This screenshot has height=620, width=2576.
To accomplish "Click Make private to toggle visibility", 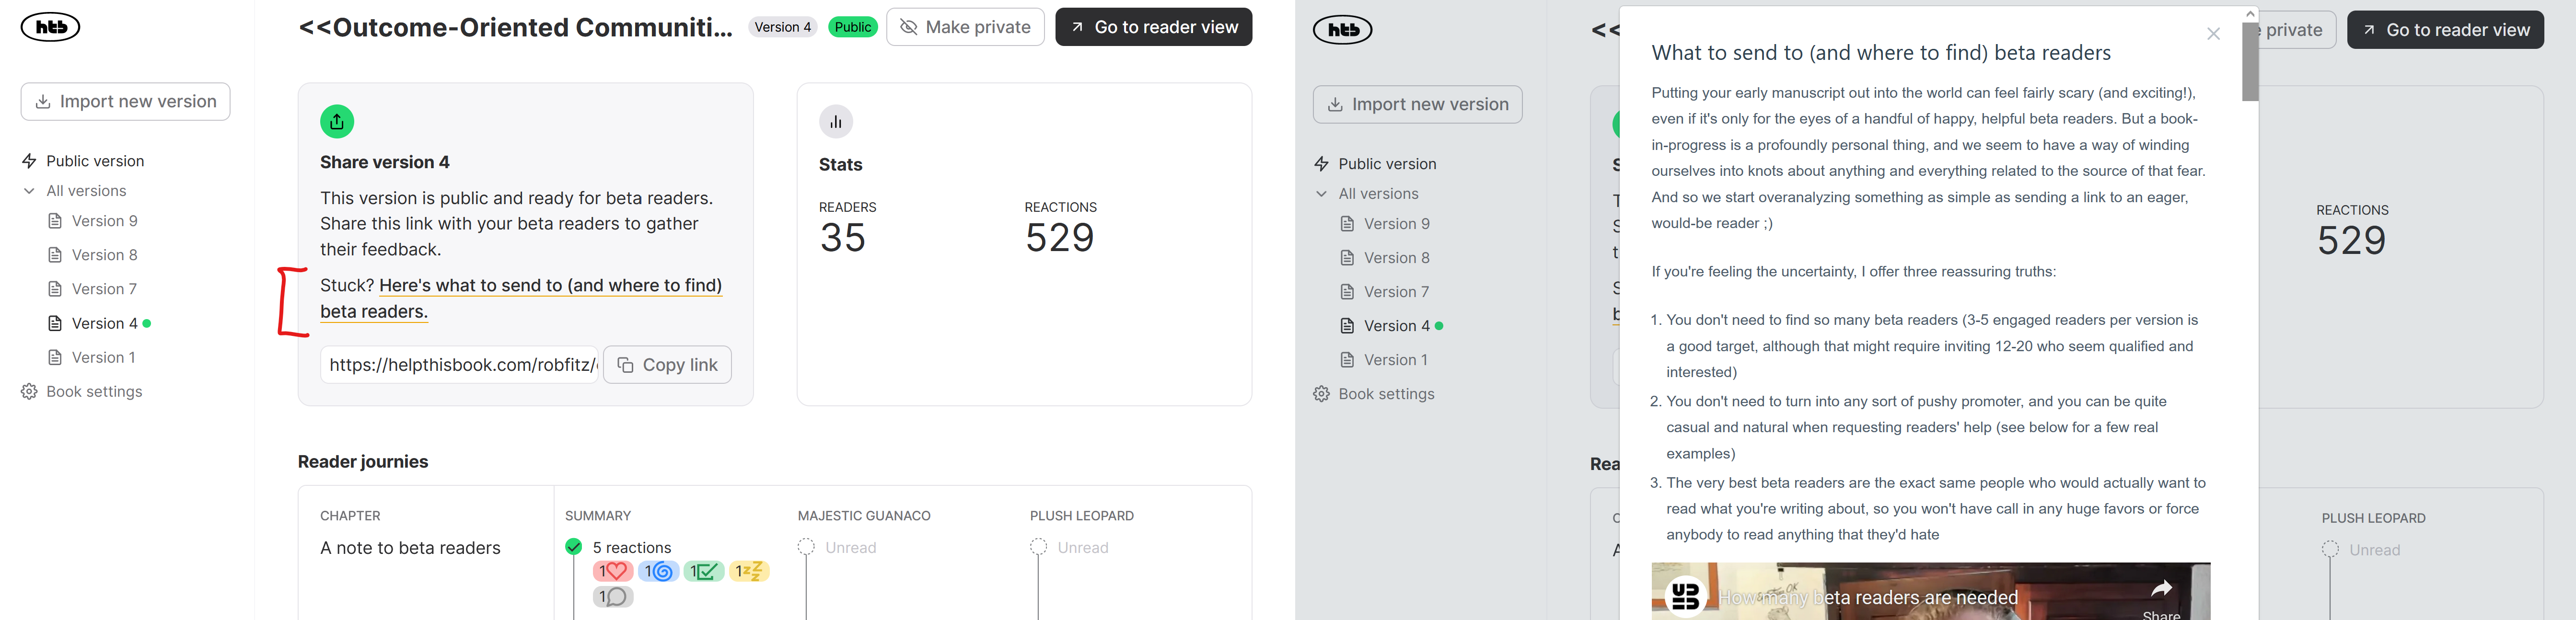I will click(965, 27).
